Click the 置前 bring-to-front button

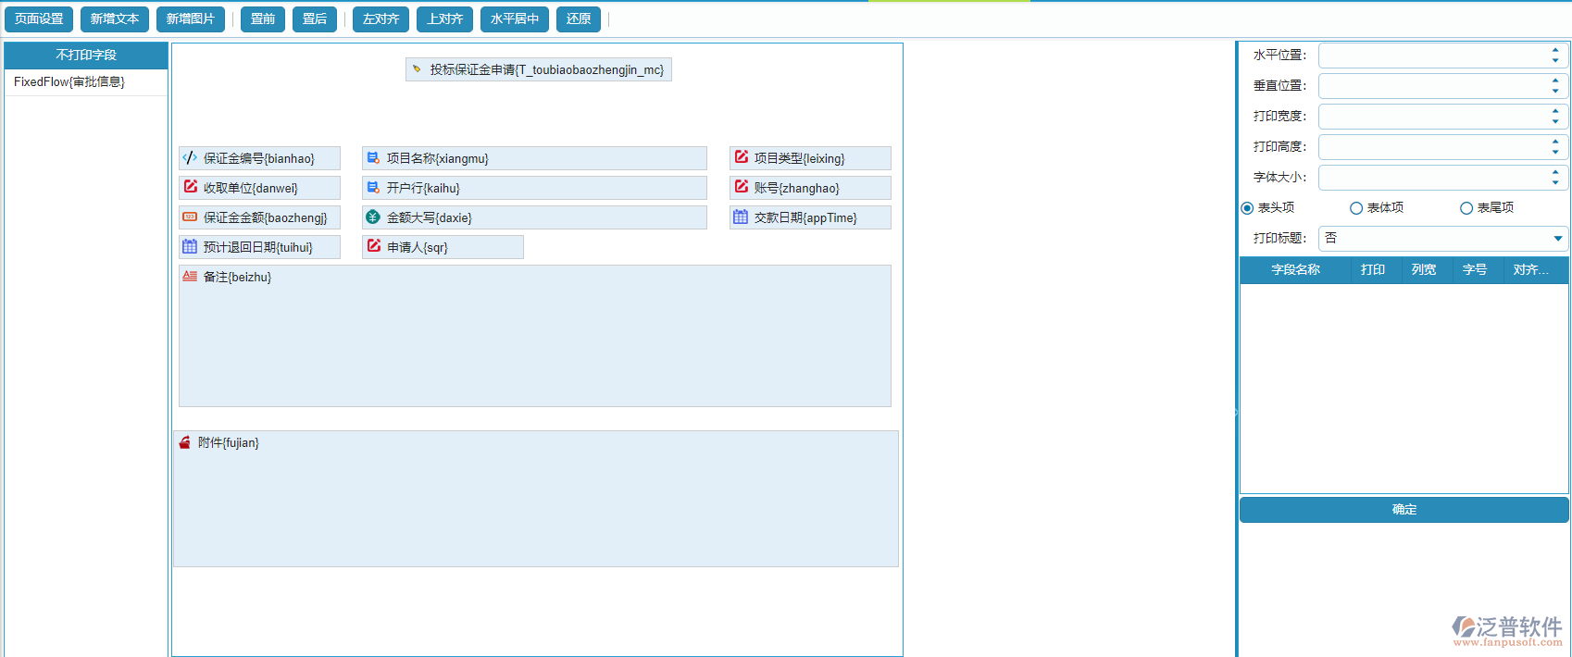263,19
